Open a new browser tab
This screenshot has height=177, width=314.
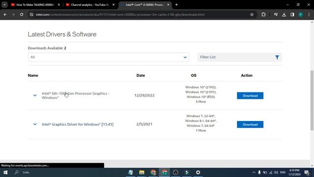pyautogui.click(x=177, y=4)
